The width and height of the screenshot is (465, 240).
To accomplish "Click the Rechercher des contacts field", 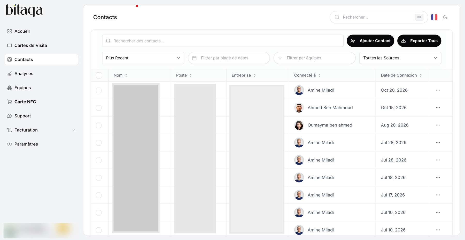I will coord(223,41).
